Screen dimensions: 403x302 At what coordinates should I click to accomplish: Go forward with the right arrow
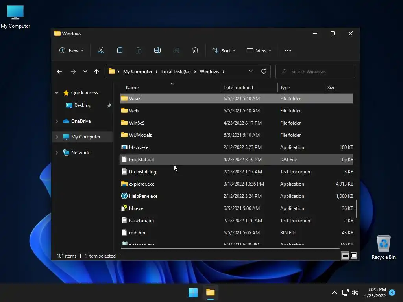(x=73, y=72)
